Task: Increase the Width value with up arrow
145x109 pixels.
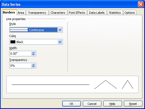Action: [33, 53]
